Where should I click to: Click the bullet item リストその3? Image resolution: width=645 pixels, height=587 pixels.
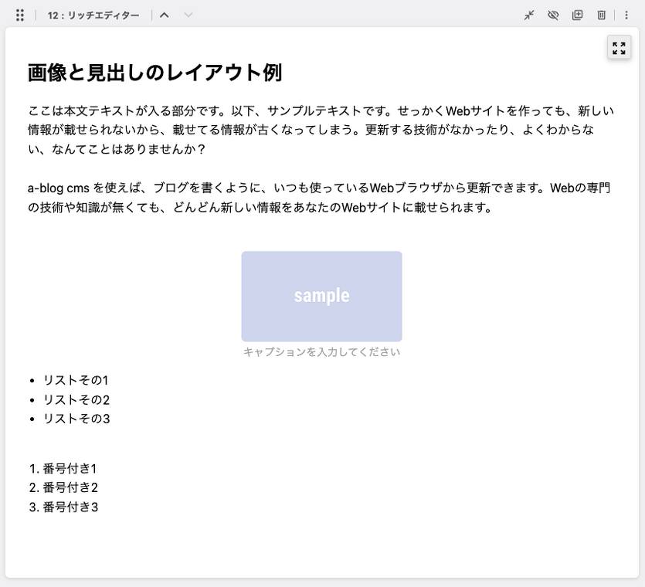click(76, 419)
